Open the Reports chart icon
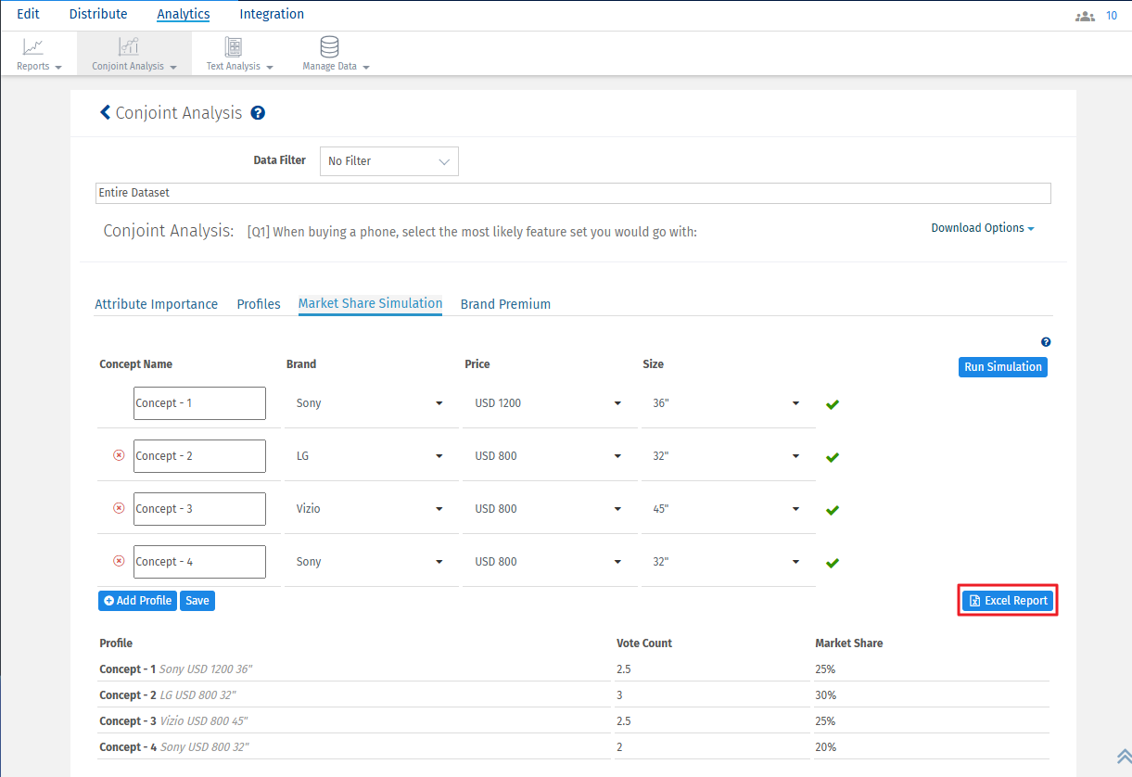 coord(33,46)
